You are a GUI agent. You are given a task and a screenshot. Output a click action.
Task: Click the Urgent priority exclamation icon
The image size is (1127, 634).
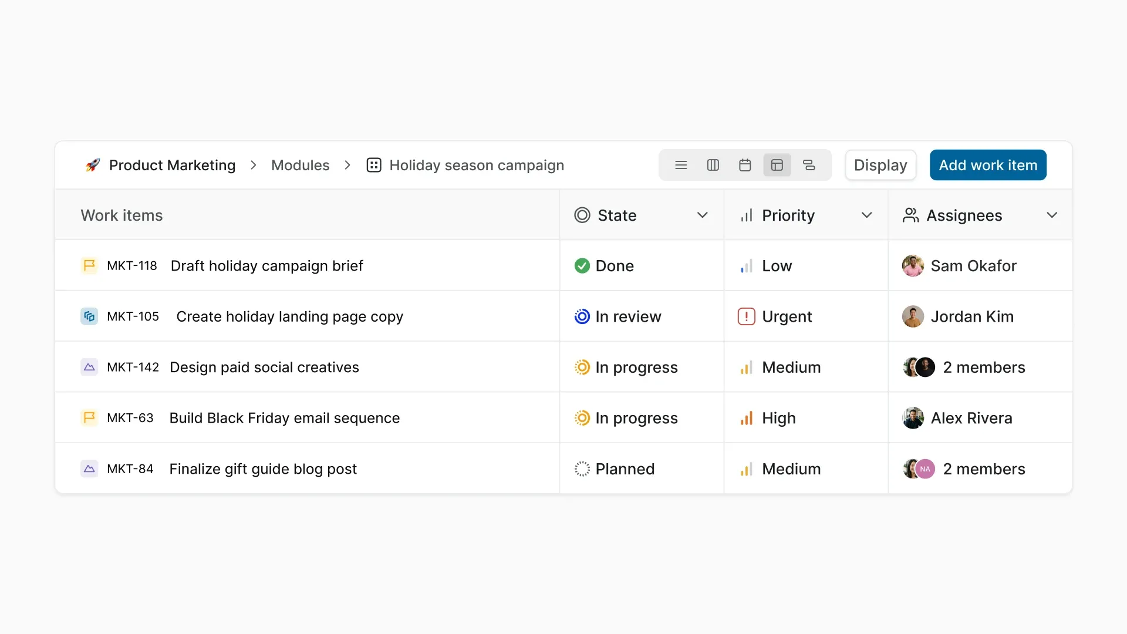pos(747,316)
